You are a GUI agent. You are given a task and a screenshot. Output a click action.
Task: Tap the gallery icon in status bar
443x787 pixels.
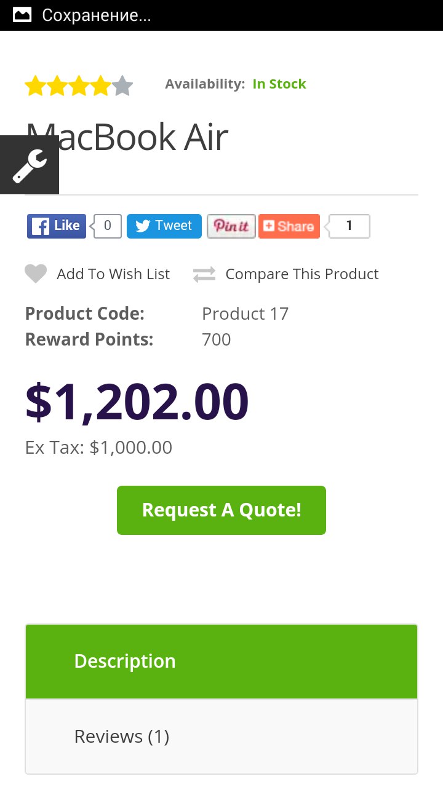coord(22,15)
